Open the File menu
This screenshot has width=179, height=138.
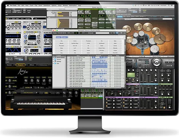19,6
